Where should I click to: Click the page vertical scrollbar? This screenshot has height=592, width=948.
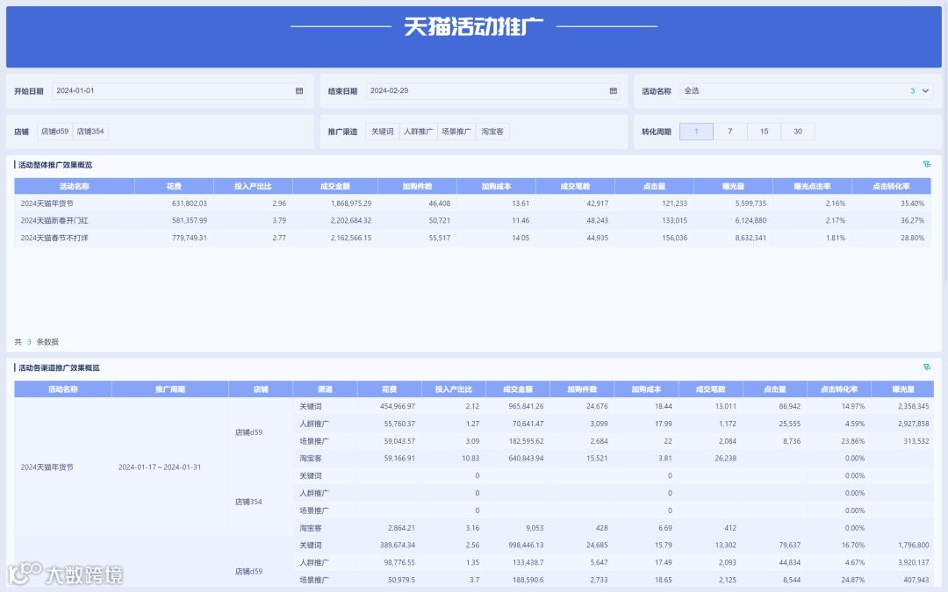[x=945, y=142]
